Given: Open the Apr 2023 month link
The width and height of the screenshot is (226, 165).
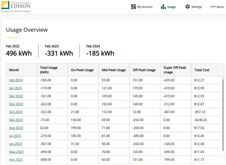Looking at the screenshot, I should (x=16, y=159).
